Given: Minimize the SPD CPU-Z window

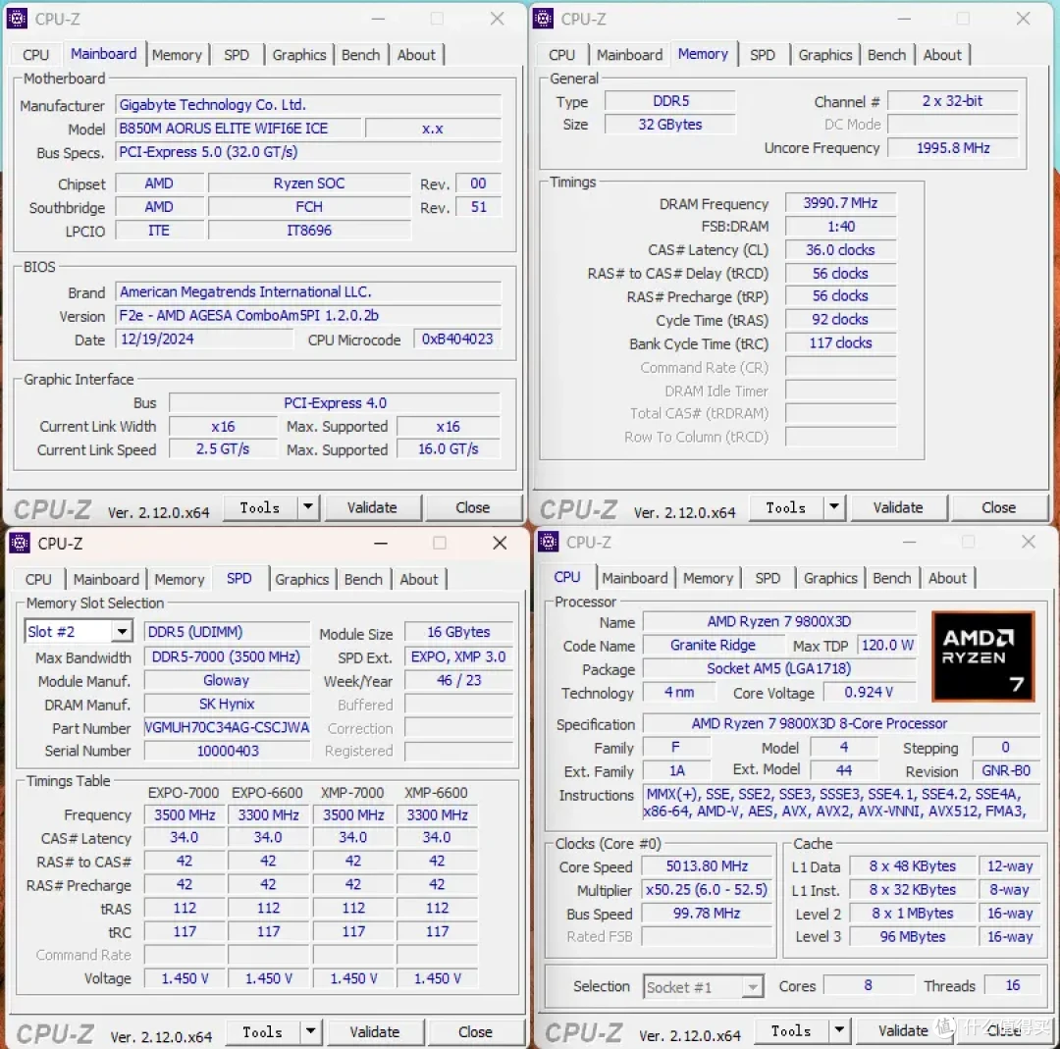Looking at the screenshot, I should pyautogui.click(x=381, y=543).
